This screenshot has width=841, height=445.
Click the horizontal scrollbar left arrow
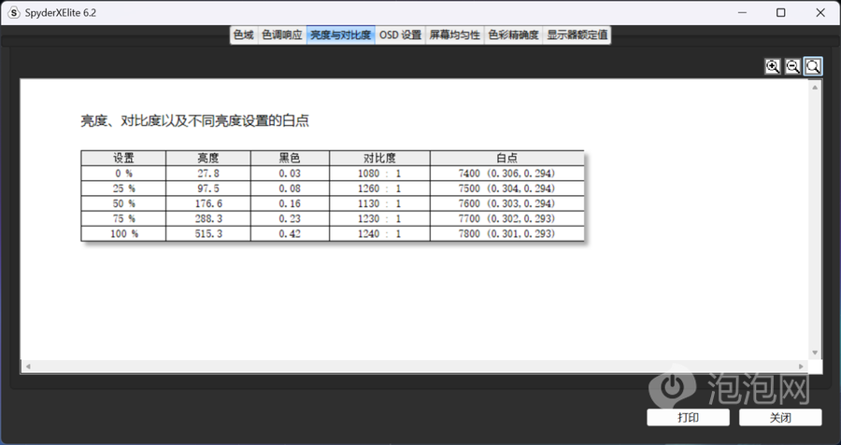click(27, 366)
